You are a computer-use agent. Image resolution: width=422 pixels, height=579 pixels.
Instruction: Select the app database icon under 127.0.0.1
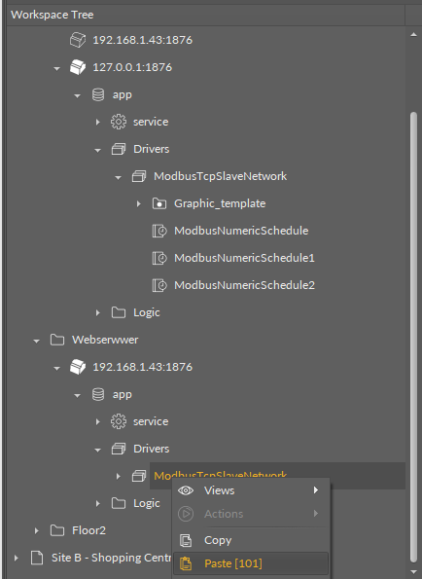[x=98, y=94]
